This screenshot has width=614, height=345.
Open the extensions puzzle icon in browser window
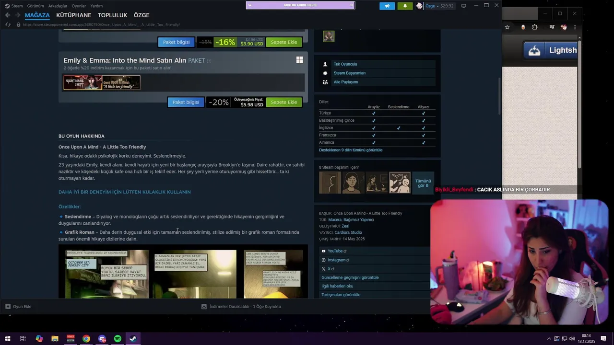click(x=535, y=27)
